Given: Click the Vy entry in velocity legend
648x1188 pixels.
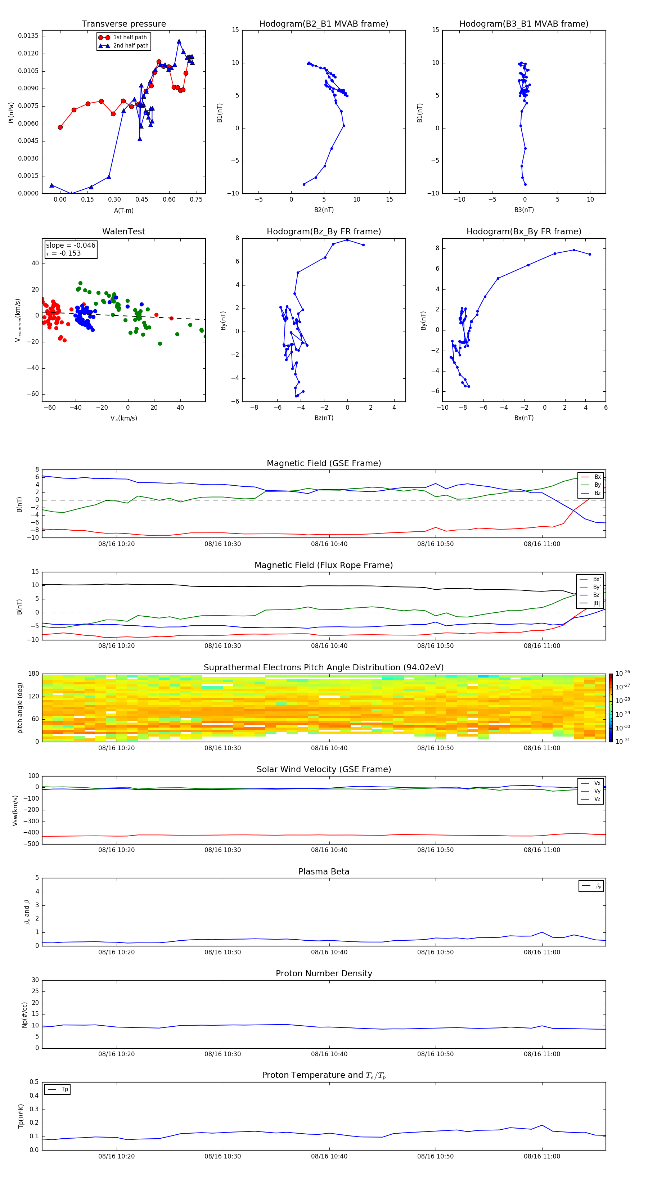Looking at the screenshot, I should pos(591,791).
